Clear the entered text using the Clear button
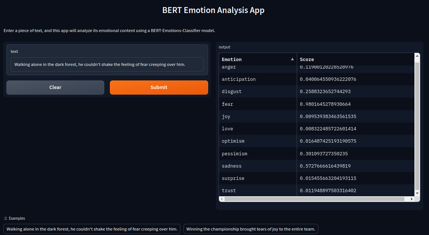Screen dimensions: 429x235 point(55,87)
